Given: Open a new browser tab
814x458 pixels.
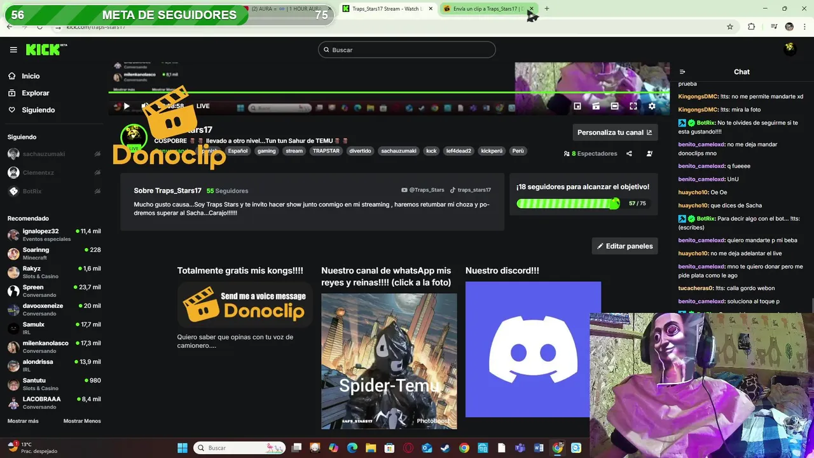Looking at the screenshot, I should pyautogui.click(x=547, y=9).
